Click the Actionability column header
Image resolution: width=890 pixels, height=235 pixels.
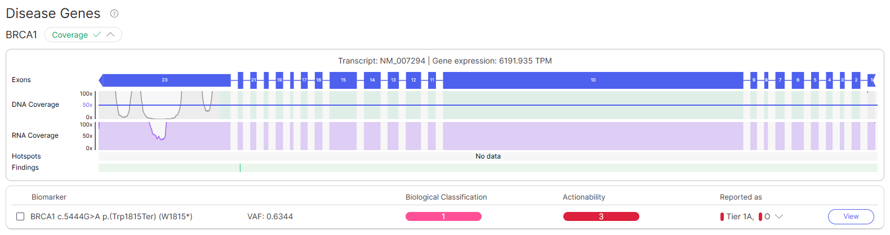click(584, 197)
